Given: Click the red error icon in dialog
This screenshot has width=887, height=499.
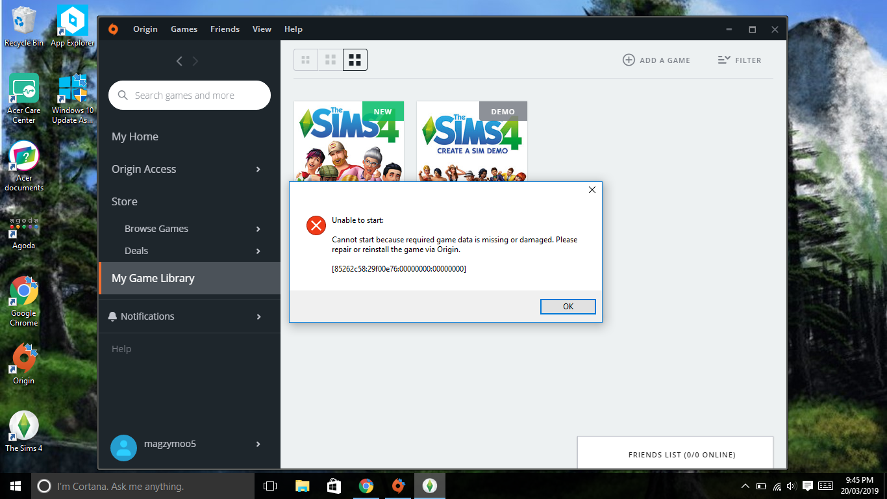Looking at the screenshot, I should (316, 225).
